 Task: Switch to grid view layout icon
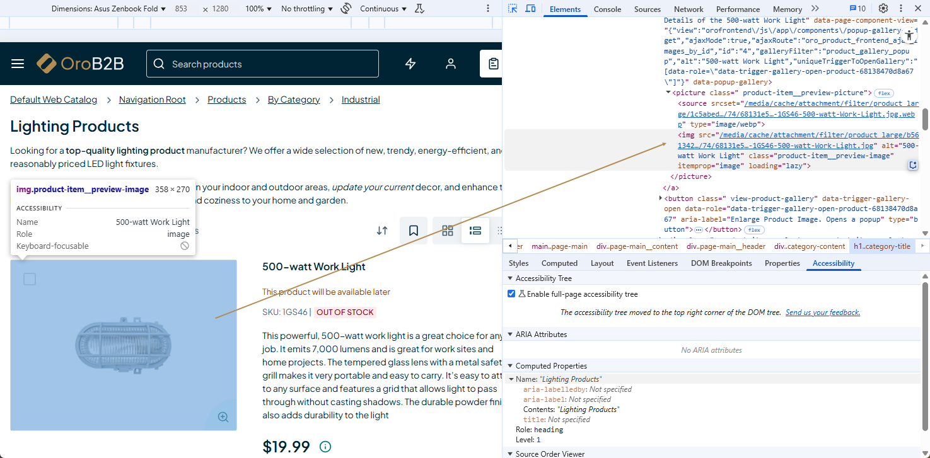pyautogui.click(x=448, y=231)
